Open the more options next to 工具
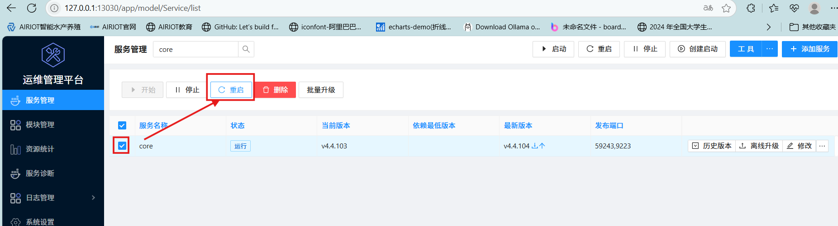This screenshot has height=226, width=838. [770, 49]
